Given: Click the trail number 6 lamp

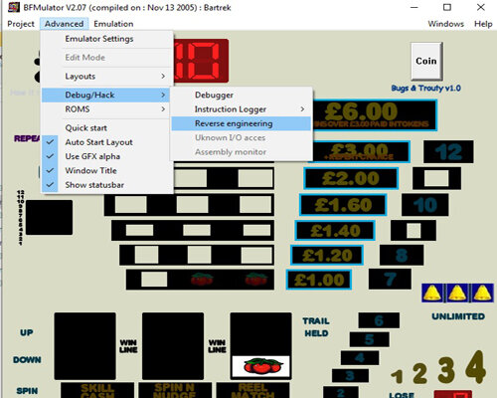Looking at the screenshot, I should click(379, 320).
